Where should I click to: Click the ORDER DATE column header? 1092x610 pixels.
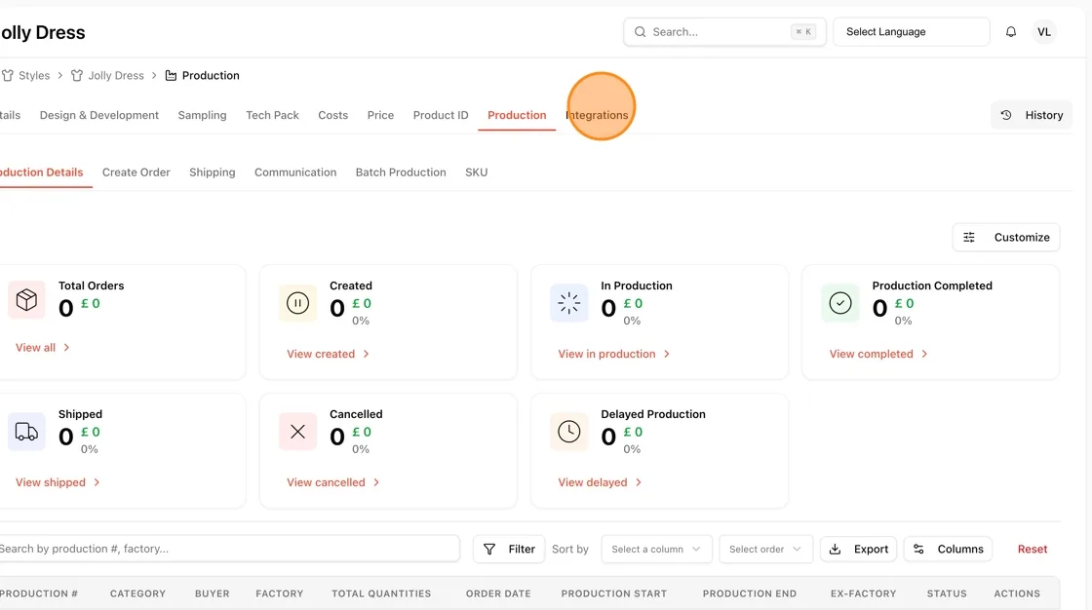click(498, 593)
